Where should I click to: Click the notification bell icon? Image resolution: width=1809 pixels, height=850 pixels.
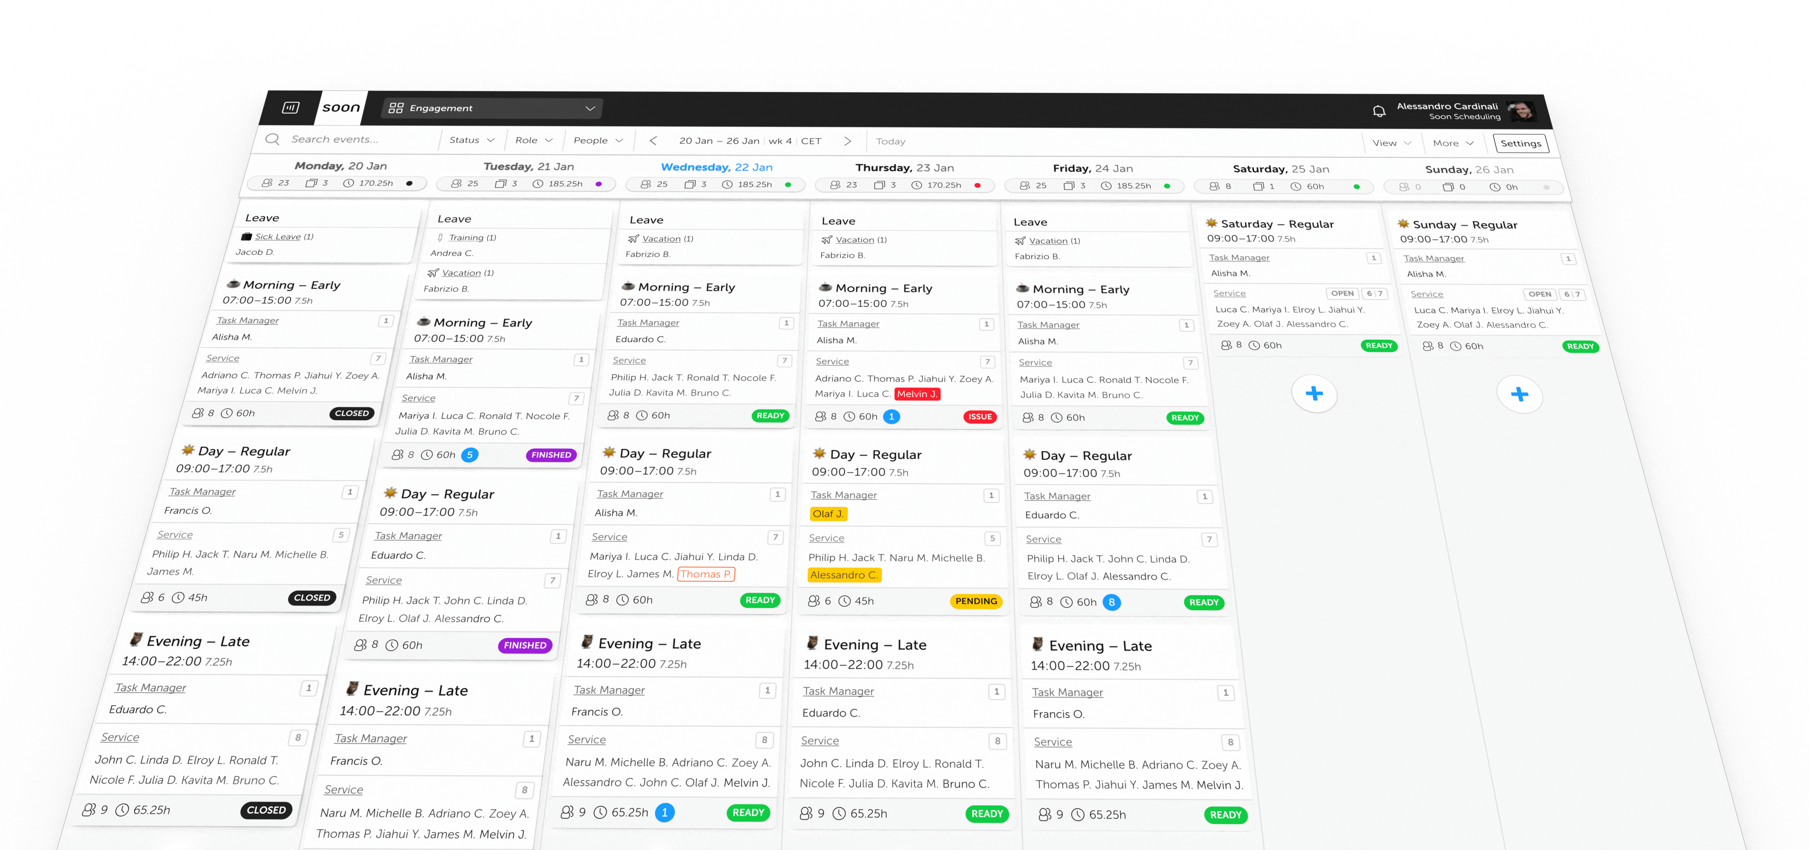(x=1378, y=111)
